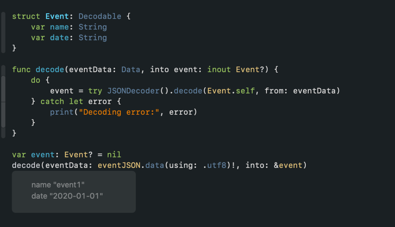
Task: Collapse the Event struct code fold bar
Action: 3,32
